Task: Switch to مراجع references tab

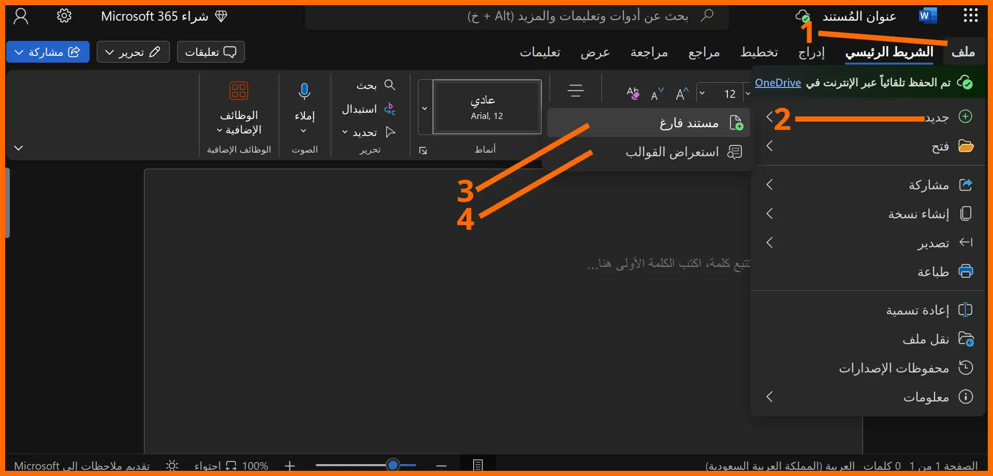Action: click(704, 52)
